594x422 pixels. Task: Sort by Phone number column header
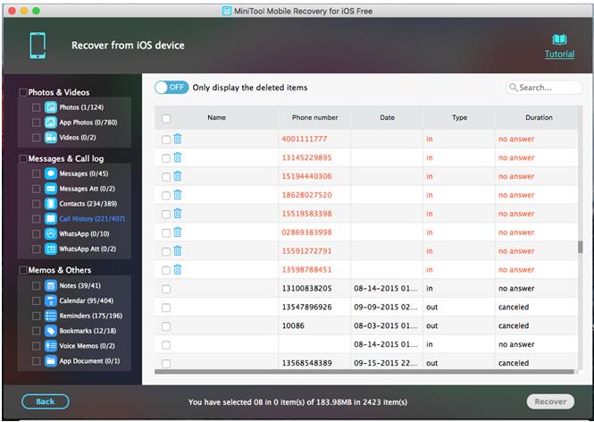pos(314,117)
